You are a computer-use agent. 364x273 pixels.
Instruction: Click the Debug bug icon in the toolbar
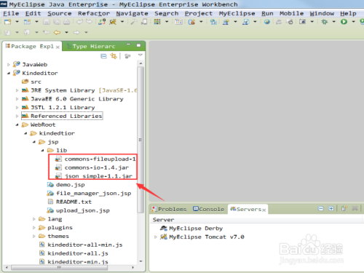click(324, 22)
